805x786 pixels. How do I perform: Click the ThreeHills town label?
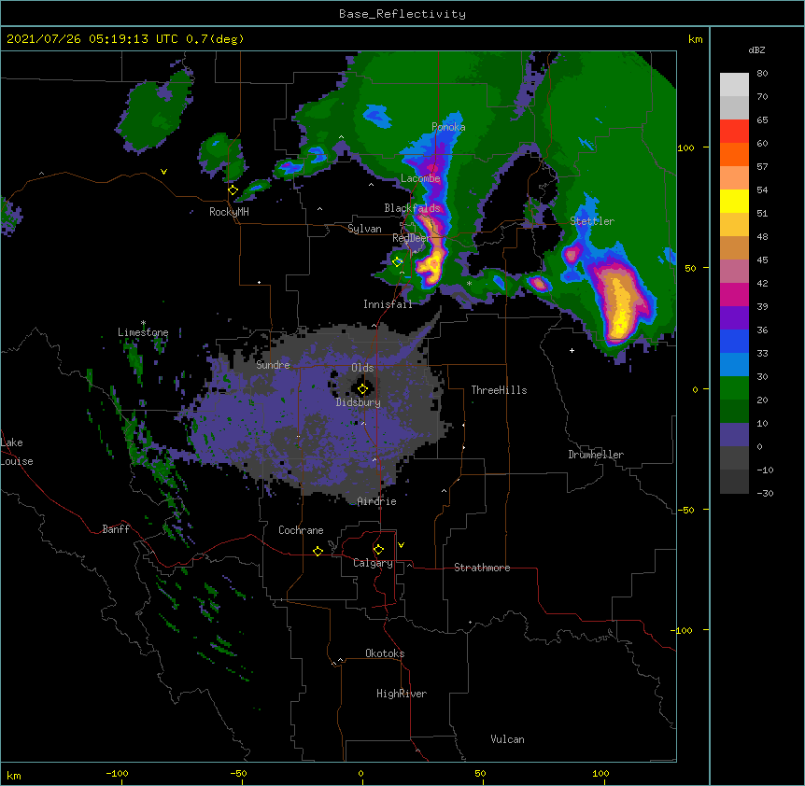coord(499,390)
